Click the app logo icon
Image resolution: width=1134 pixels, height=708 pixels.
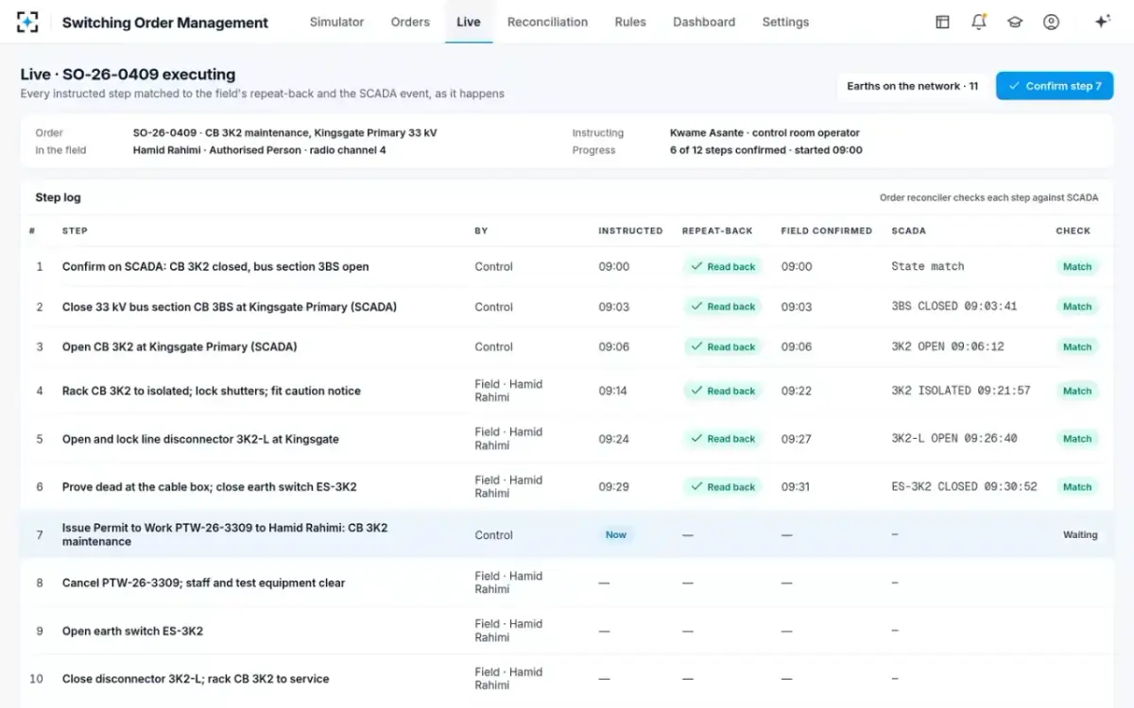27,22
